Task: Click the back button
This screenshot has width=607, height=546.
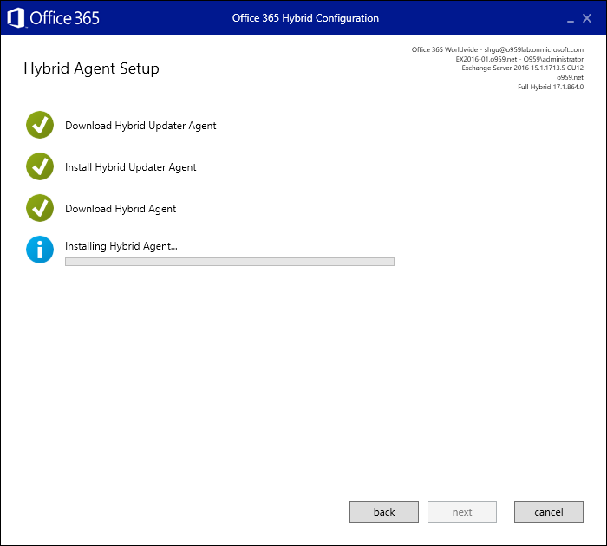Action: (x=384, y=512)
